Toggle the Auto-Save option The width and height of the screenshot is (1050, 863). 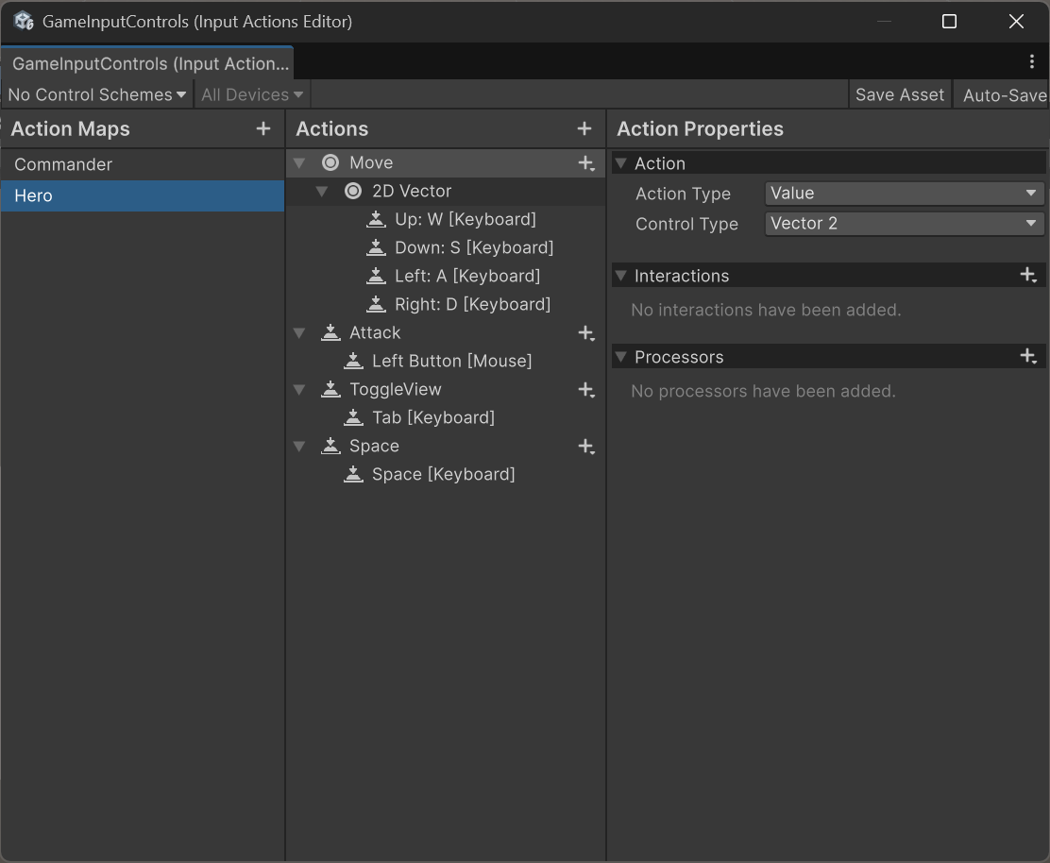1003,95
